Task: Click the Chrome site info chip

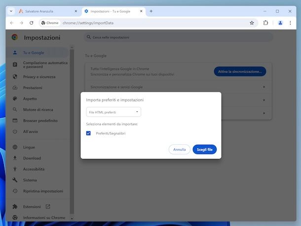Action: tap(50, 23)
